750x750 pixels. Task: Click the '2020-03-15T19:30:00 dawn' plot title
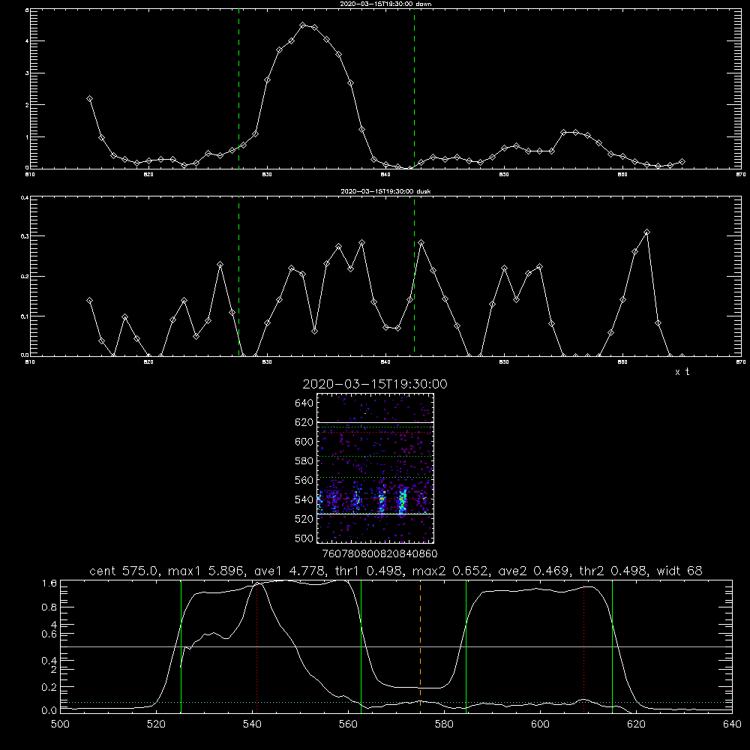click(385, 4)
